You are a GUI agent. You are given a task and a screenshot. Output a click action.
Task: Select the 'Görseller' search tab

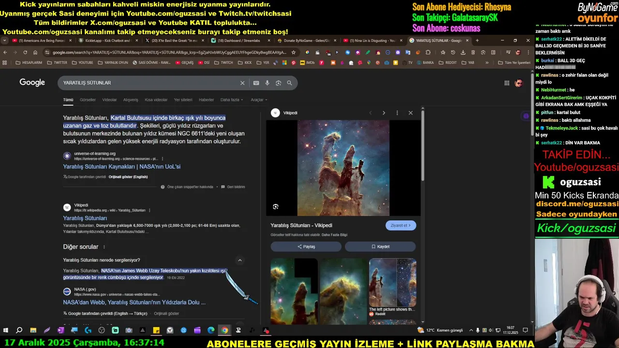[88, 100]
